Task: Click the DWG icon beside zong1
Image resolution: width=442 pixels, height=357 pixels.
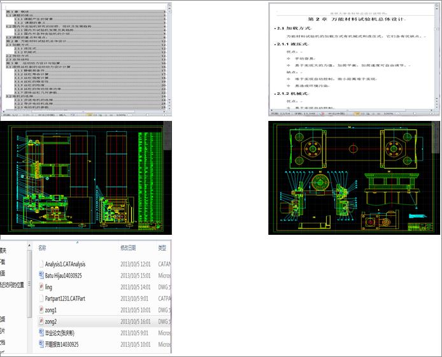Action: (41, 310)
